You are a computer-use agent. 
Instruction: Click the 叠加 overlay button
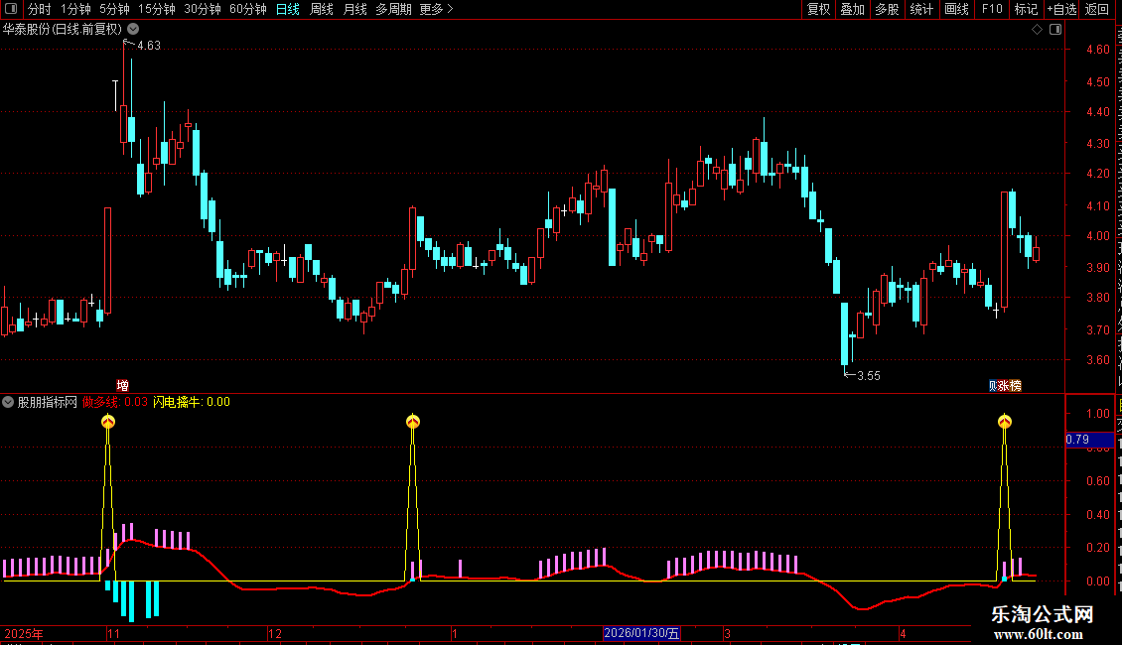pyautogui.click(x=852, y=9)
